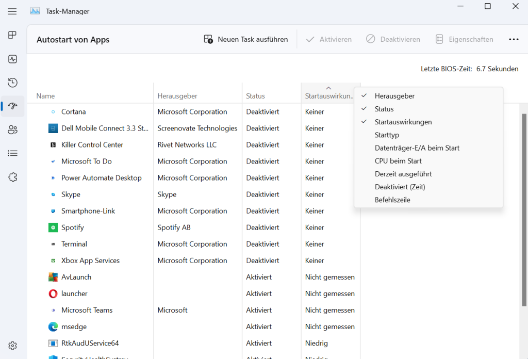Click the green Spotify icon

pos(53,227)
